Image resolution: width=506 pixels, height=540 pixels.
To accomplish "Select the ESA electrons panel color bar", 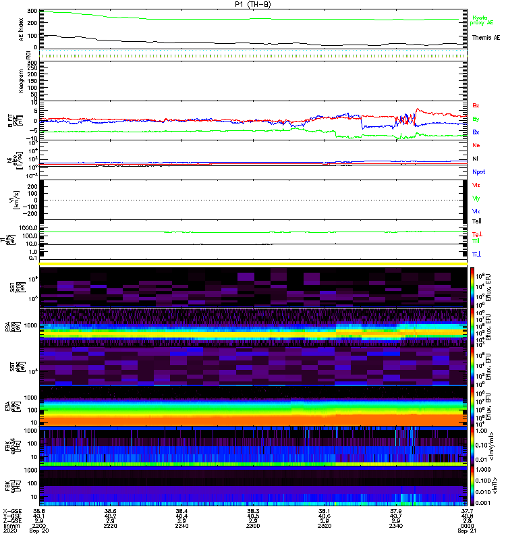I will click(x=472, y=406).
